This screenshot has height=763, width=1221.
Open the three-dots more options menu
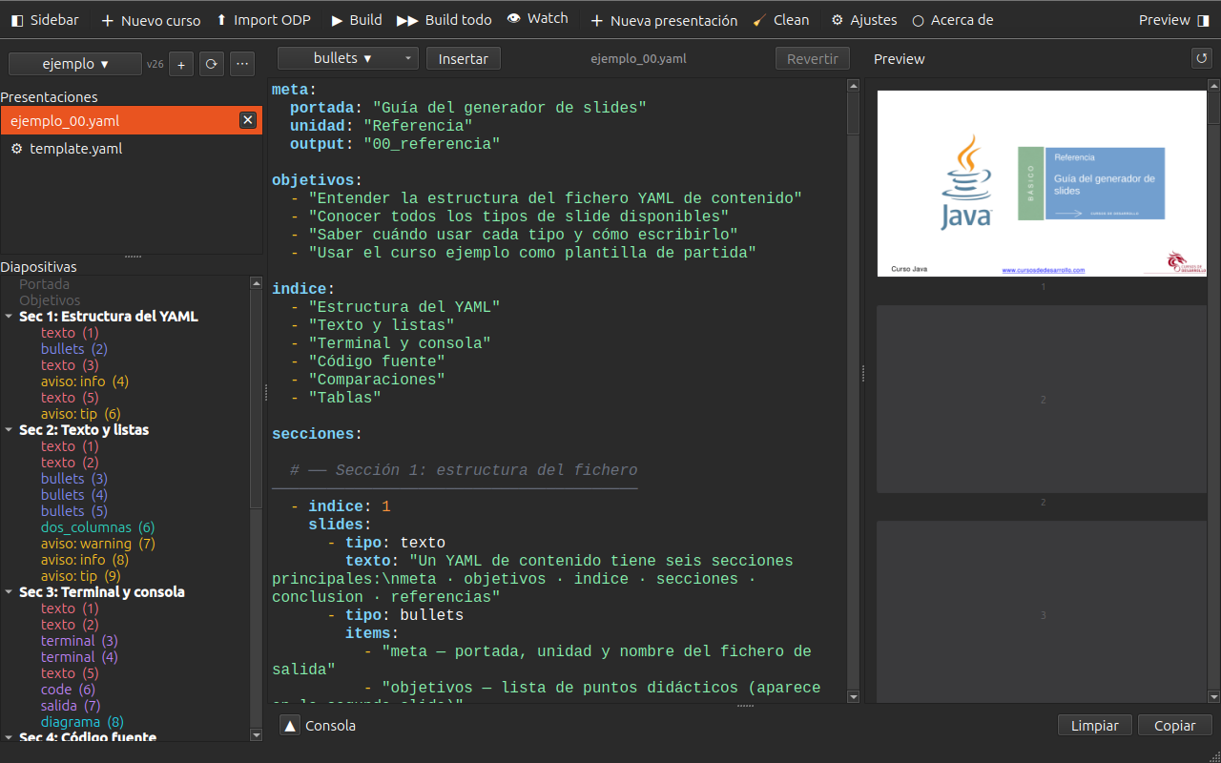(242, 64)
